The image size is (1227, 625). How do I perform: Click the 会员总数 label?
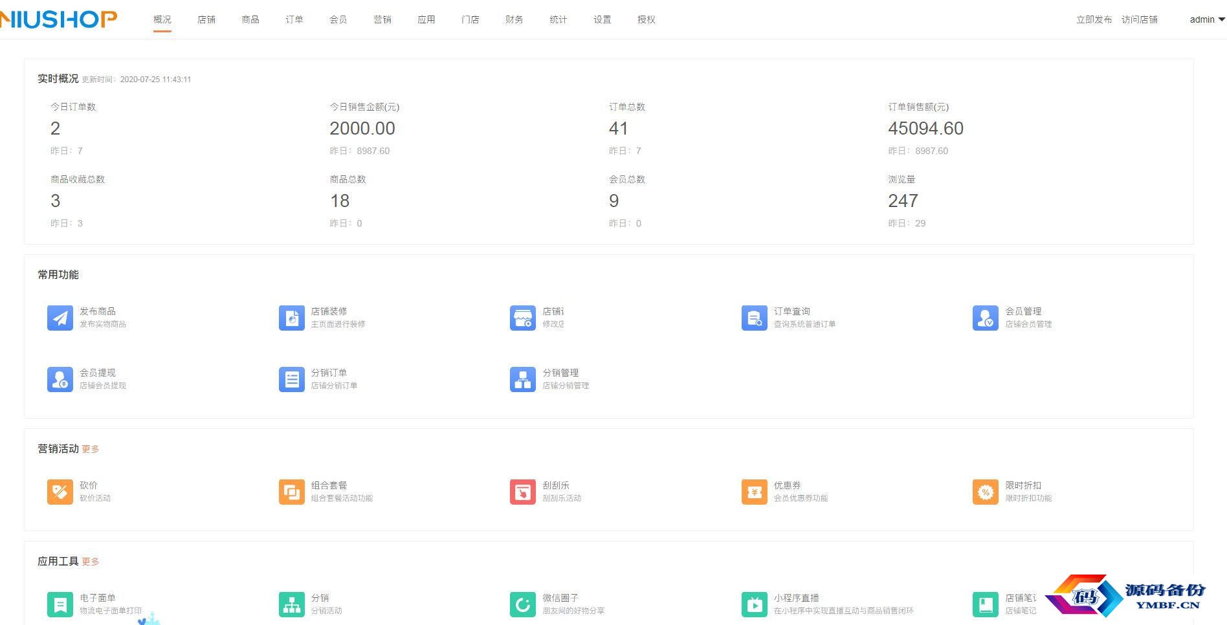tap(627, 179)
